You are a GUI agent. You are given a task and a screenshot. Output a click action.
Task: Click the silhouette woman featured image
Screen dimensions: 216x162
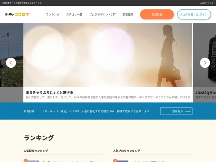coord(108,55)
